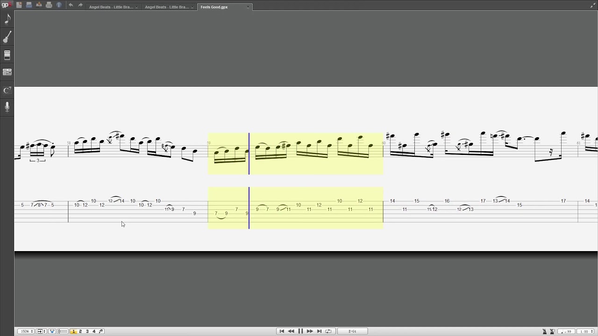
Task: Switch to first Angel Beats tab
Action: click(111, 7)
